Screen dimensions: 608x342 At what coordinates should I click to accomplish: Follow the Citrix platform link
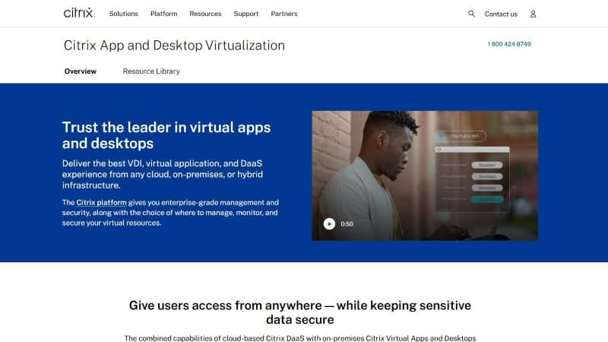click(101, 202)
